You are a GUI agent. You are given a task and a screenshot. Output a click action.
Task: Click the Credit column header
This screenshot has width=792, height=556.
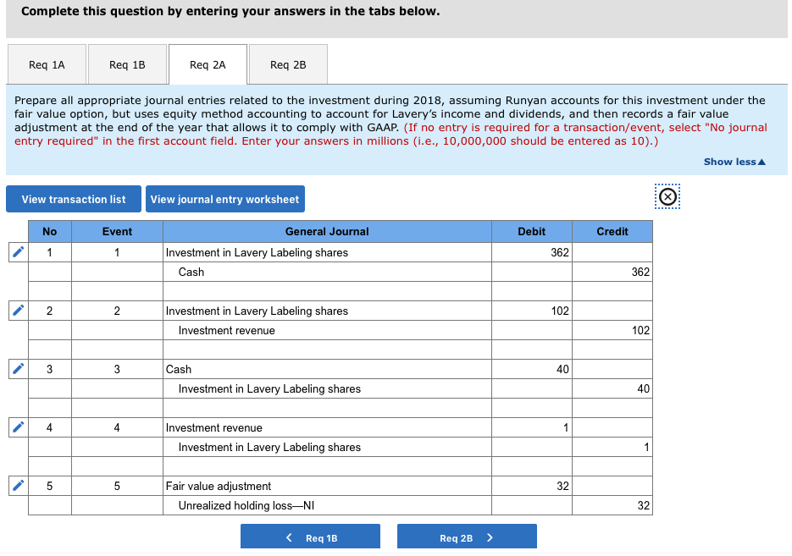[612, 232]
